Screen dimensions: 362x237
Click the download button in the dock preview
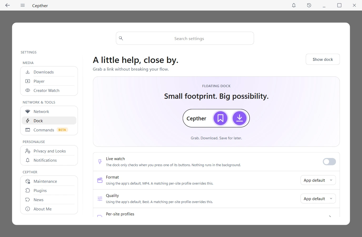pyautogui.click(x=240, y=118)
